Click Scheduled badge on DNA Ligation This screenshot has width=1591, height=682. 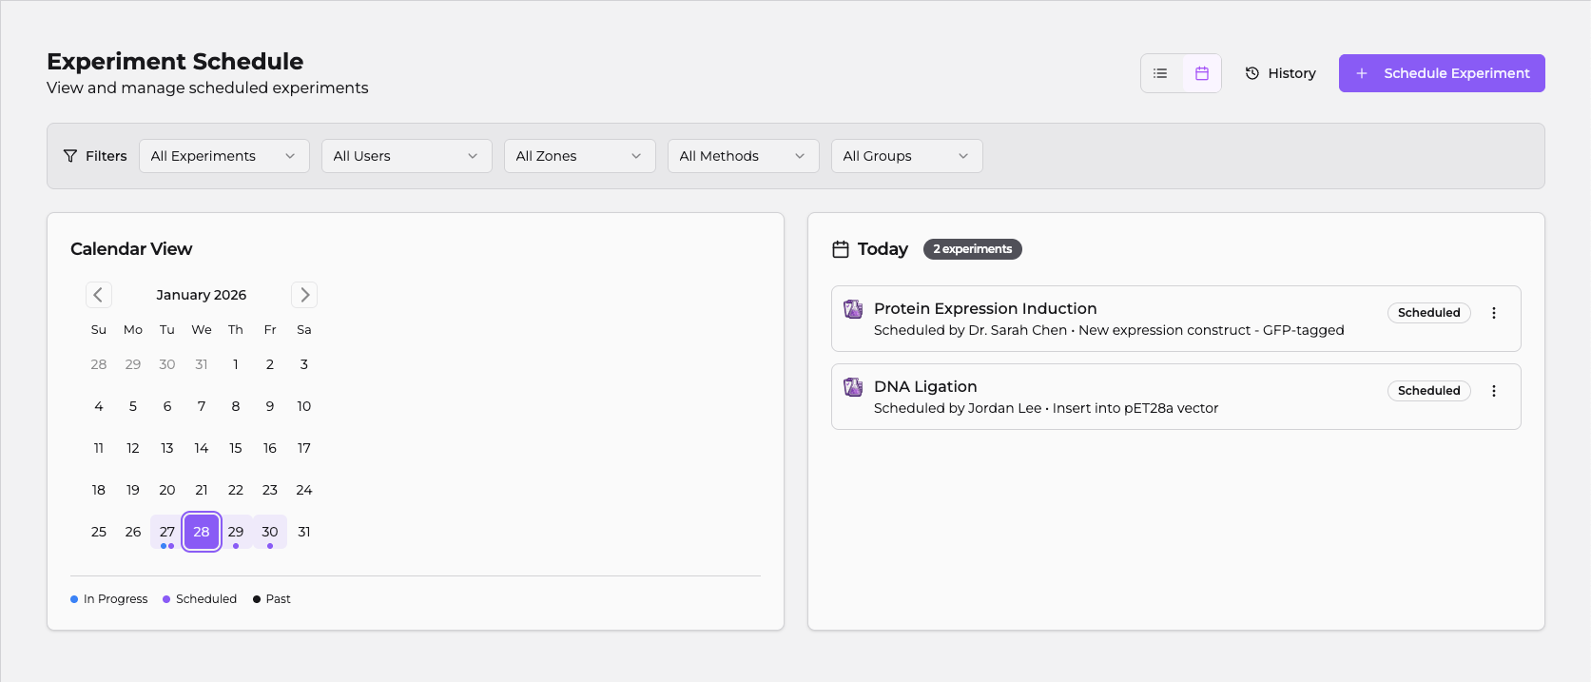click(1429, 391)
